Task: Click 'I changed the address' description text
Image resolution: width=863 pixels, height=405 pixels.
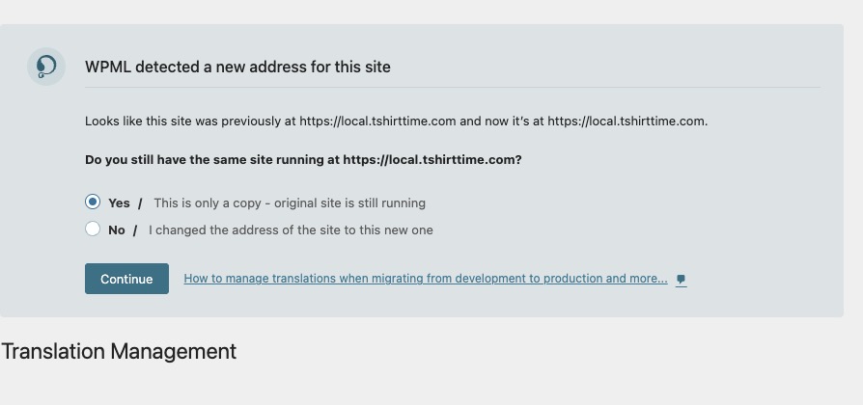Action: [x=291, y=230]
